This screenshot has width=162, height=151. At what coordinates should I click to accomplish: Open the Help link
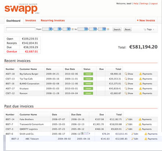point(136,4)
